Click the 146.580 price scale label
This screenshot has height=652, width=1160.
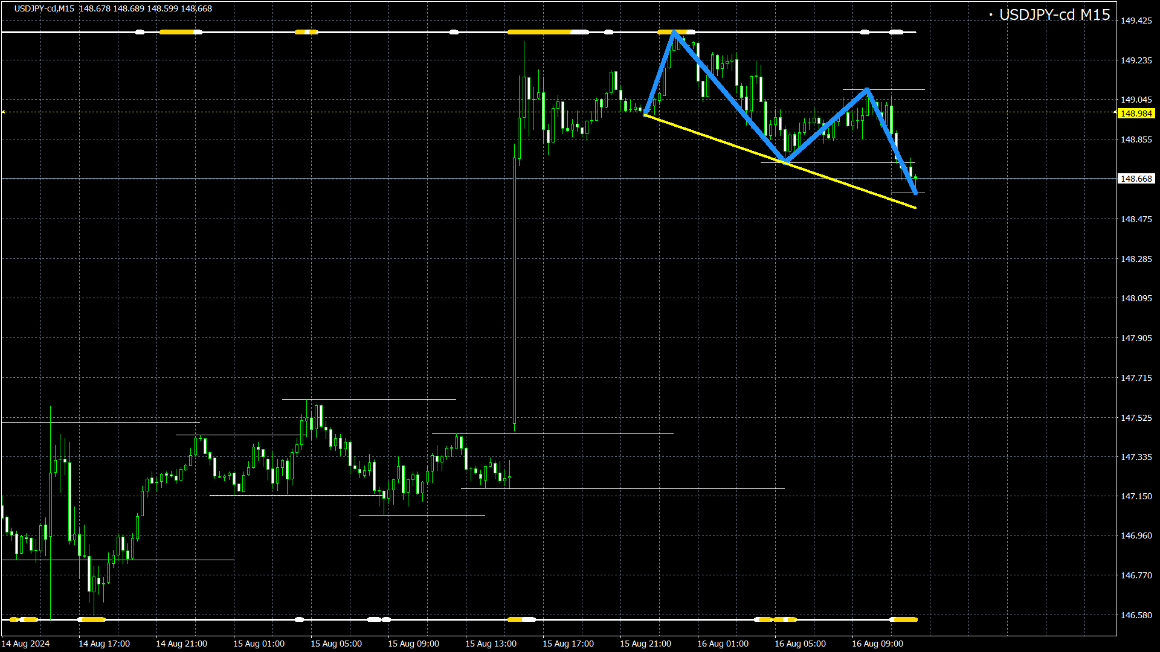[x=1136, y=615]
